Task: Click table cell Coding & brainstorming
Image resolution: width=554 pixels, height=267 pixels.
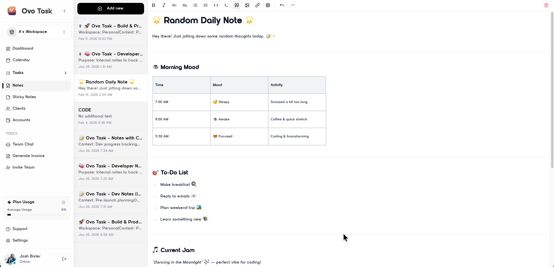Action: click(297, 136)
